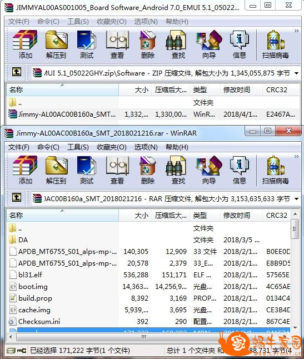Minimize the top WinRAR window
304x359 pixels.
(x=253, y=6)
